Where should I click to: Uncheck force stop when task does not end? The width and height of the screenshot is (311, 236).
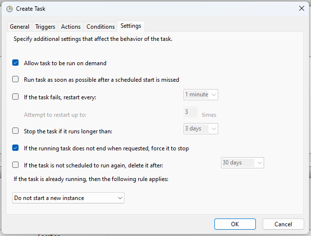pyautogui.click(x=16, y=148)
